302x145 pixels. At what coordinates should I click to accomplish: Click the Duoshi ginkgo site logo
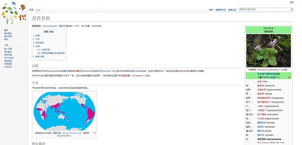(x=14, y=13)
